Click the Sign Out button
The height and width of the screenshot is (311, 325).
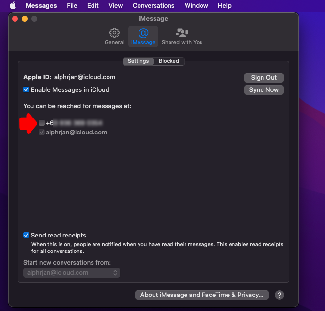tap(263, 77)
